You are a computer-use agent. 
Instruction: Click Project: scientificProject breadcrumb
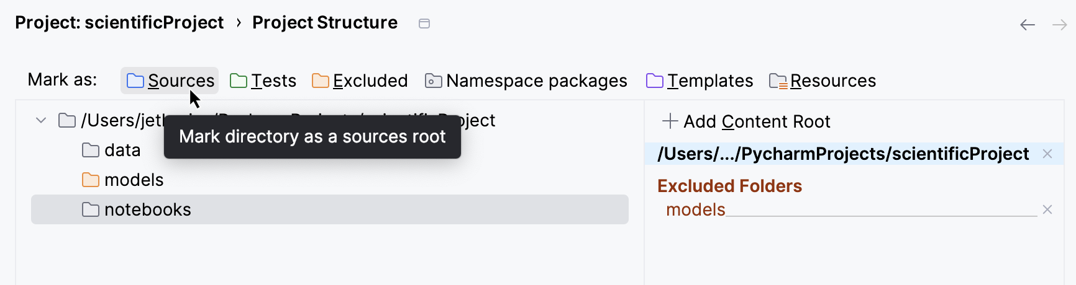(x=119, y=22)
